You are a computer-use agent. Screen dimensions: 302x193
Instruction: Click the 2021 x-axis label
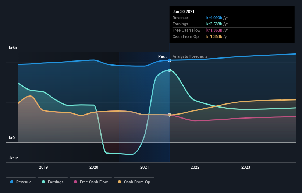(145, 167)
